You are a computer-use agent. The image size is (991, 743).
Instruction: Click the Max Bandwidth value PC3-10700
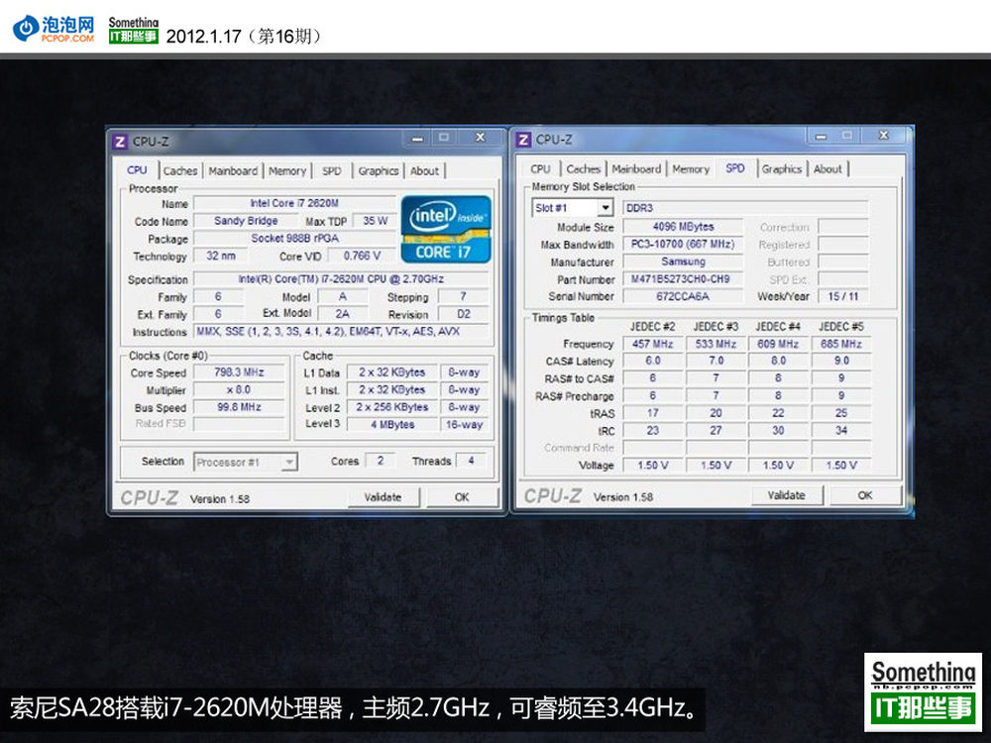point(683,244)
